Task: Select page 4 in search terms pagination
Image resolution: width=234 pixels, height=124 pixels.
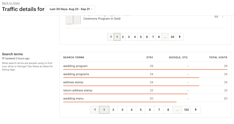Action: point(131,110)
